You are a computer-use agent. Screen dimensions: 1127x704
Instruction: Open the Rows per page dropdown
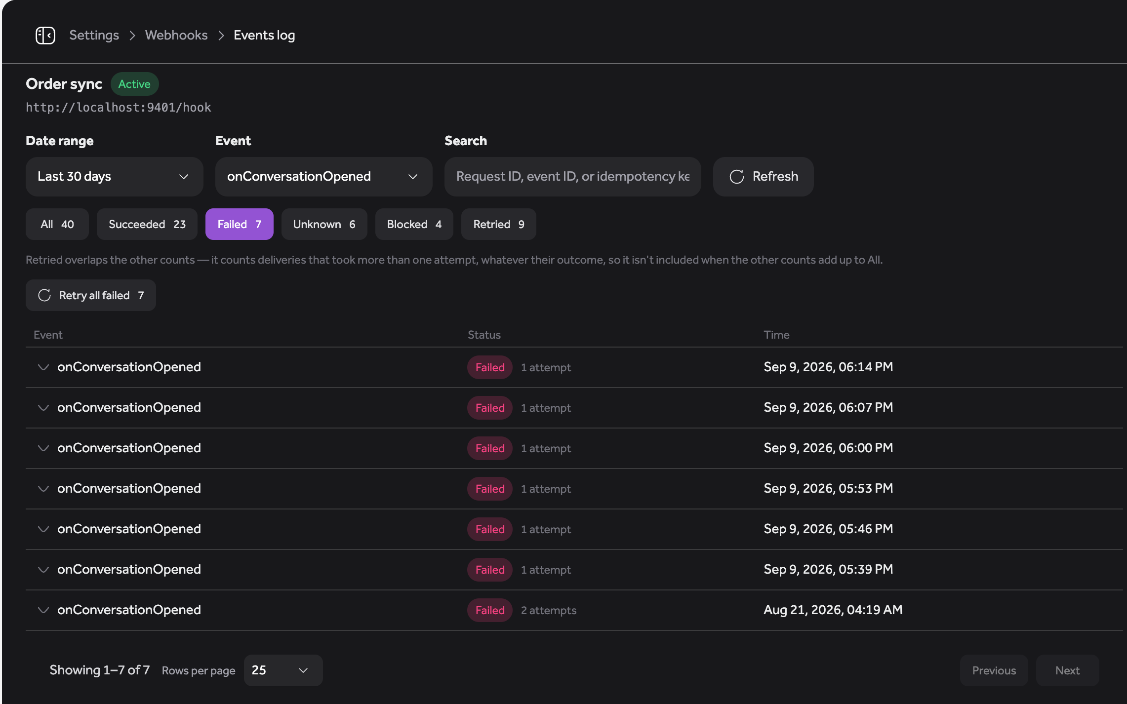coord(283,670)
